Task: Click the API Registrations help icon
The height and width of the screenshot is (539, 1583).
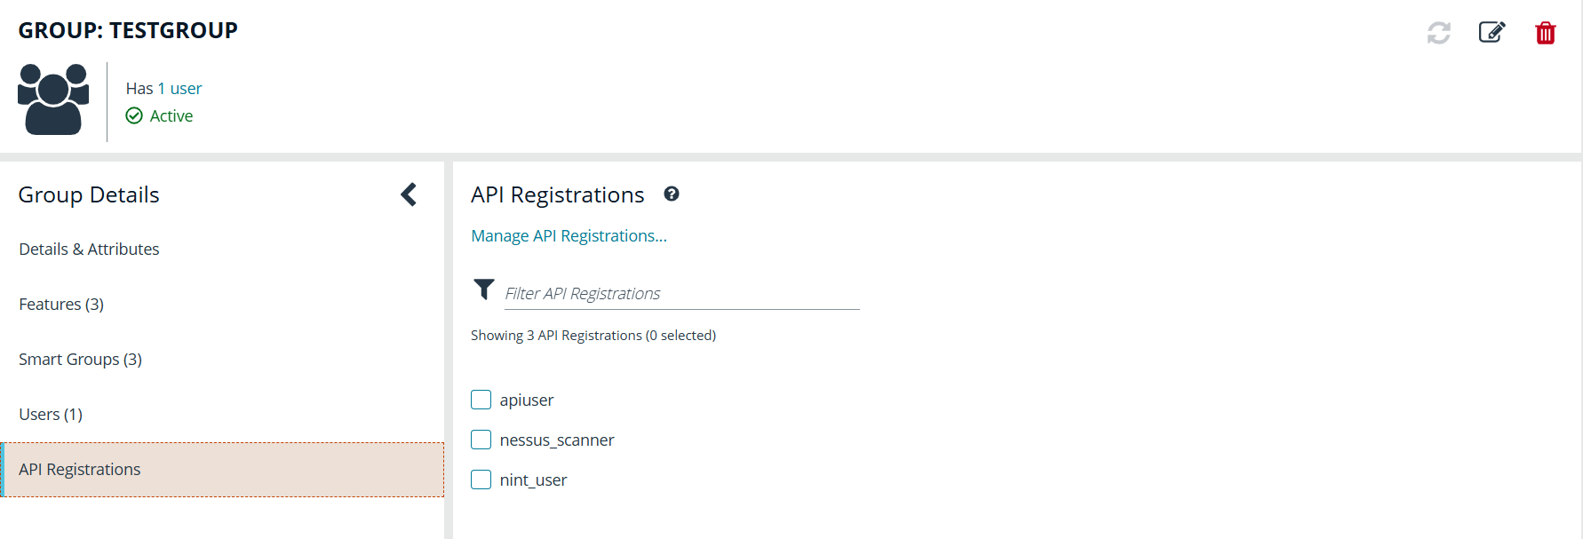Action: (x=672, y=194)
